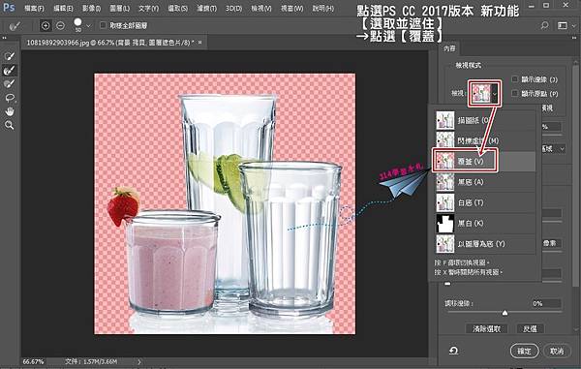Viewport: 581px width, 369px height.
Task: Select the Brush tool below Refine Edge
Action: click(10, 83)
